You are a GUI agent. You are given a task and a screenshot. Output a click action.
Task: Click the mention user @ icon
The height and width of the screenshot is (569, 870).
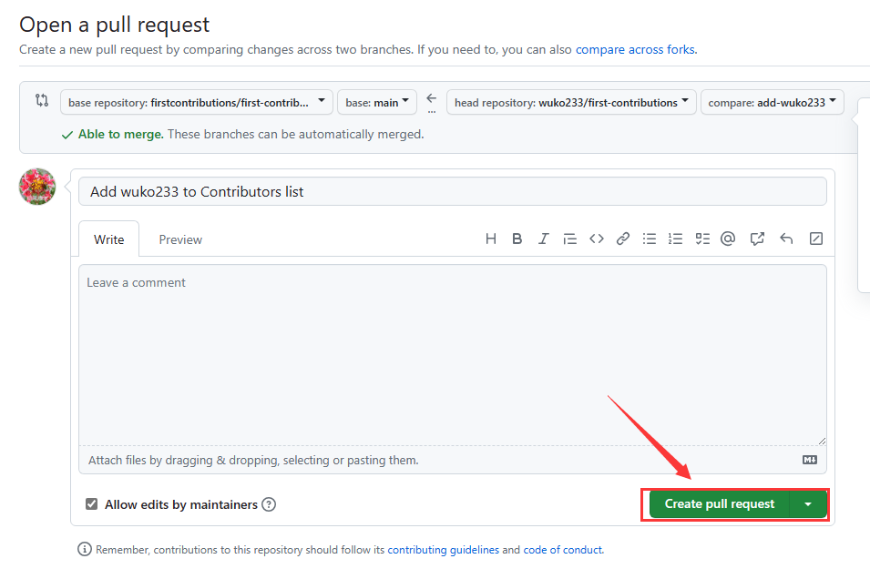[x=728, y=239]
